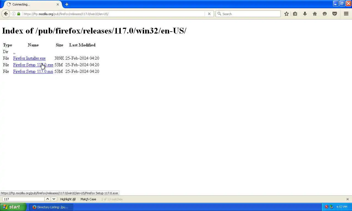Minimize the browser window
This screenshot has height=211, width=352.
click(x=335, y=4)
